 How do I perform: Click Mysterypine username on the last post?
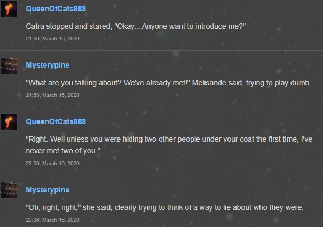48,190
